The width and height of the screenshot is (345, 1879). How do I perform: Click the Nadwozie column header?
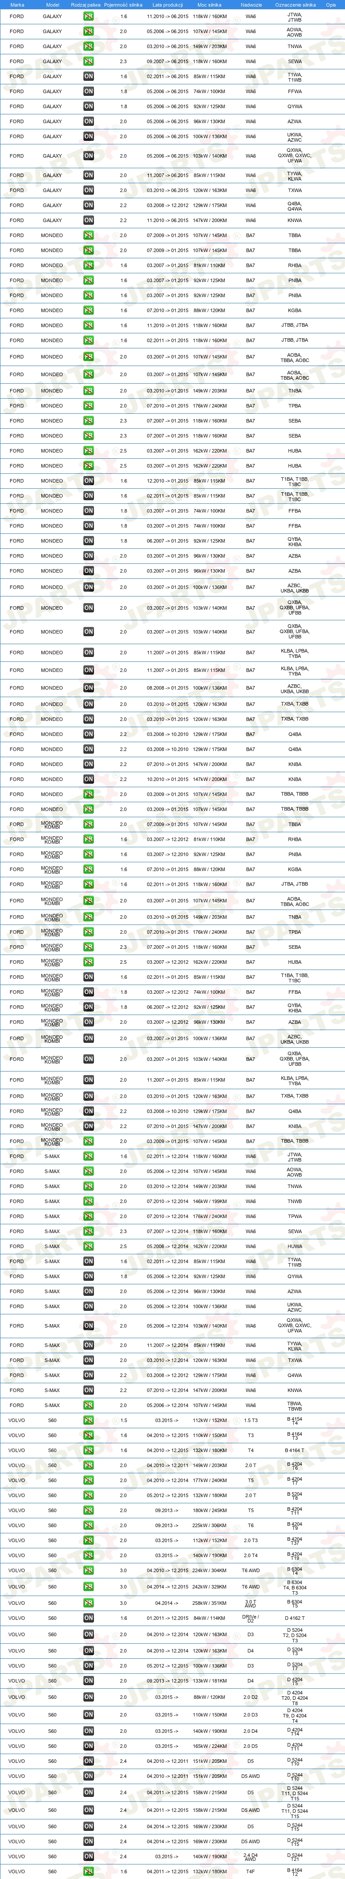251,4
